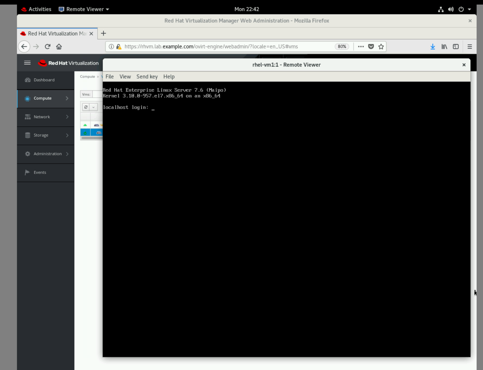Viewport: 483px width, 370px height.
Task: Toggle the Firefox sidebar view
Action: 456,47
